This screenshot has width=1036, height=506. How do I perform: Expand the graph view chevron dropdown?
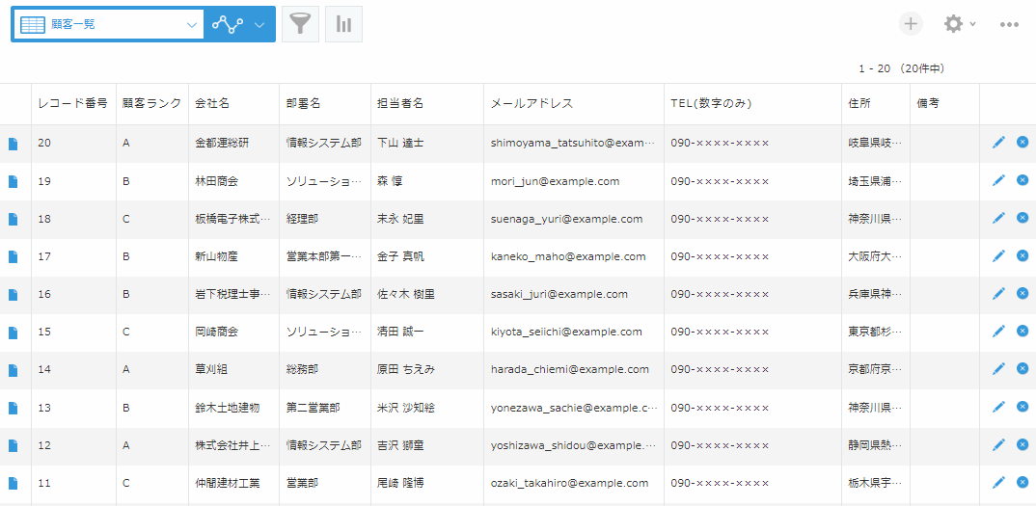(x=259, y=25)
